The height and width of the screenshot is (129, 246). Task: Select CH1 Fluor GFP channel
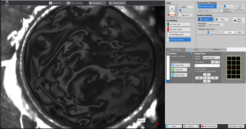coord(179,24)
